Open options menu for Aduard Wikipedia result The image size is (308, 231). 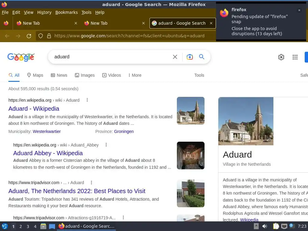87,100
